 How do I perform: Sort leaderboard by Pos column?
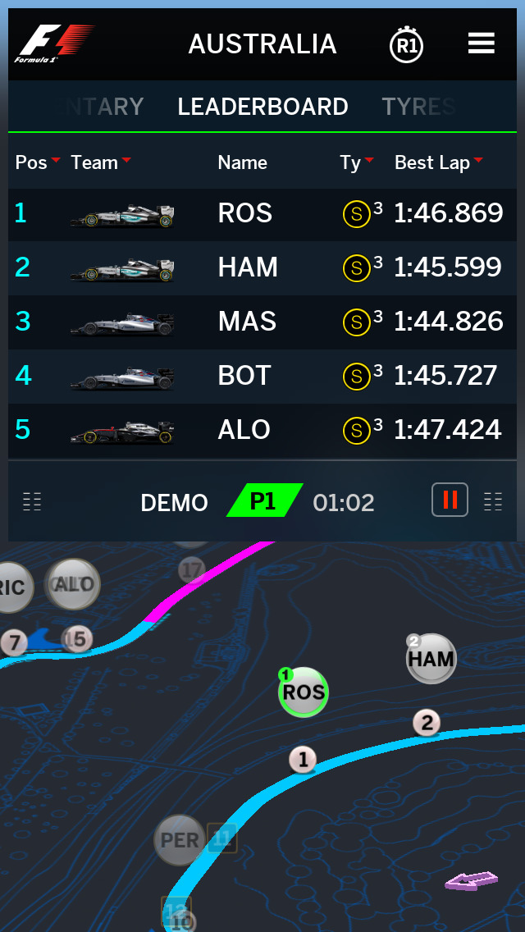37,162
